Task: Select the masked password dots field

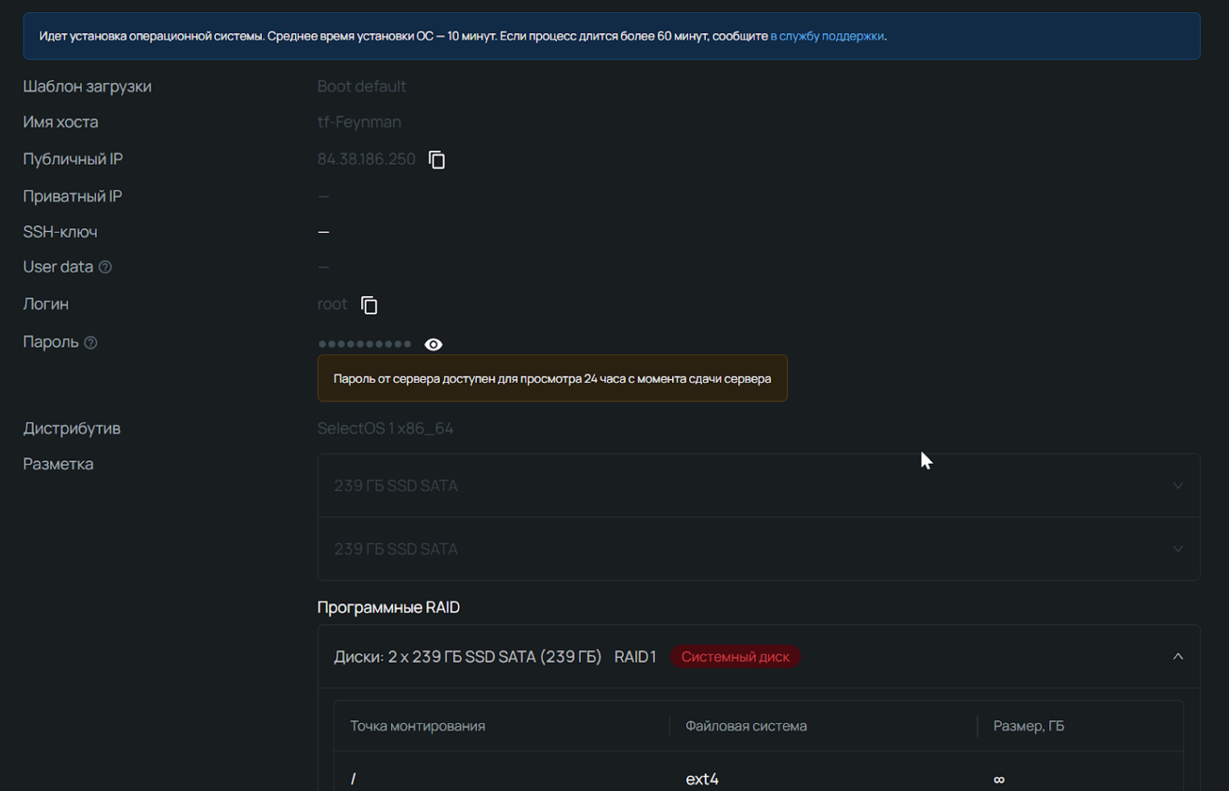Action: pyautogui.click(x=364, y=344)
